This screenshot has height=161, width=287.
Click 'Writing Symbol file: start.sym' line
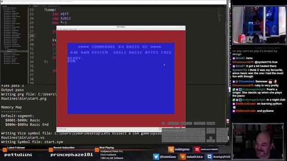tap(32, 142)
